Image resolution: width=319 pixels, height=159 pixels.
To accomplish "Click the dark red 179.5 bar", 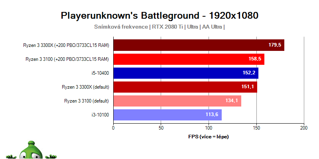I will point(199,45).
